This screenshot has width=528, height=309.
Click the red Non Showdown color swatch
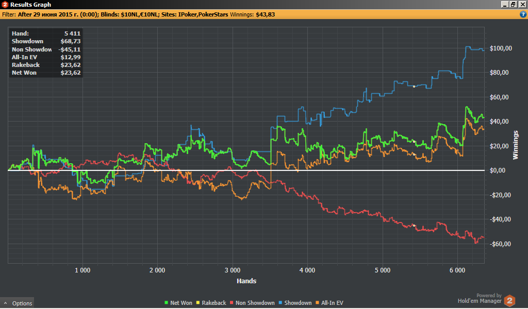click(232, 303)
